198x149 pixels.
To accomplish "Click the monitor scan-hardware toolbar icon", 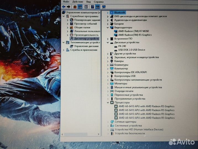I will tap(104, 7).
